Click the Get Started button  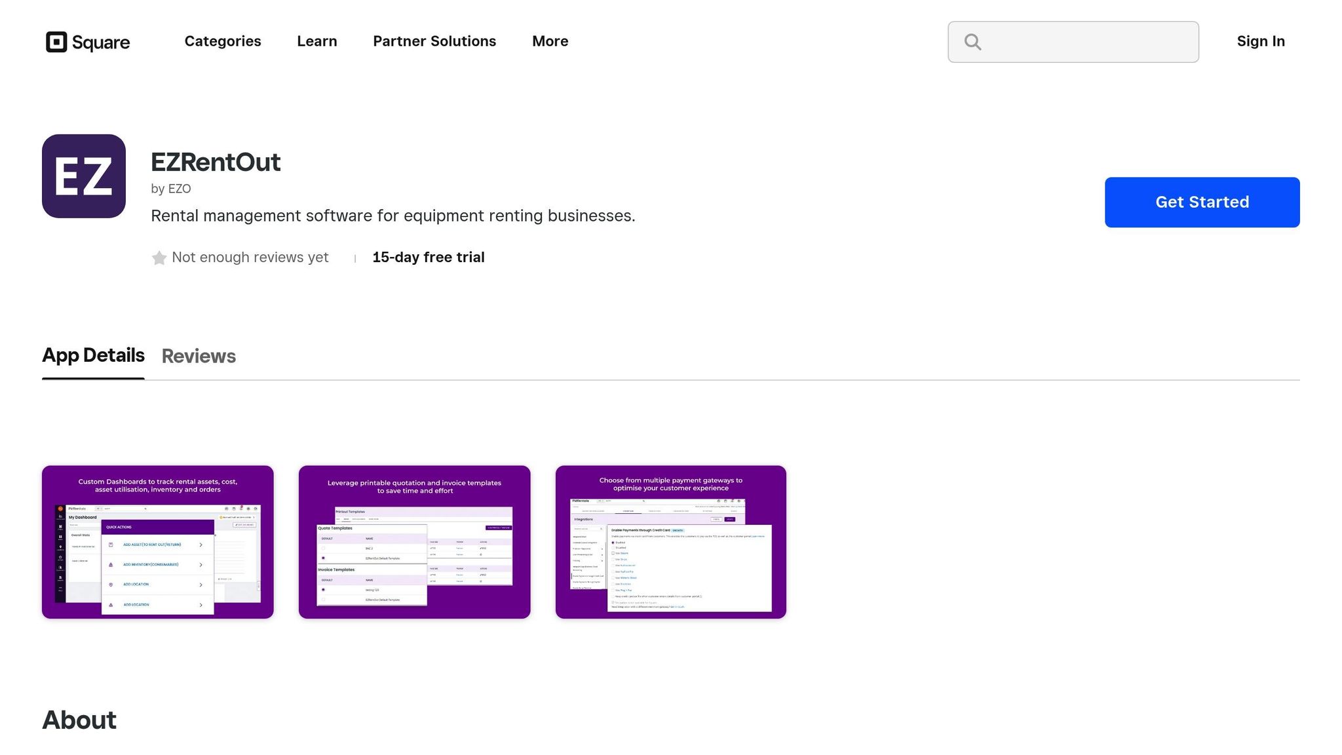click(1202, 203)
